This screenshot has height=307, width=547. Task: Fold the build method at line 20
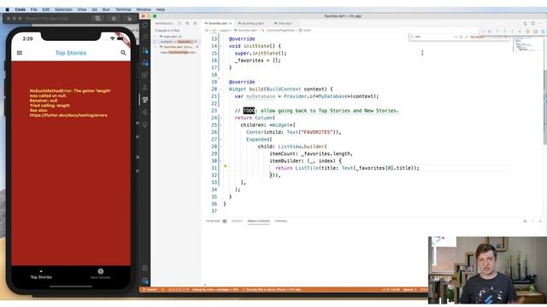[x=221, y=89]
